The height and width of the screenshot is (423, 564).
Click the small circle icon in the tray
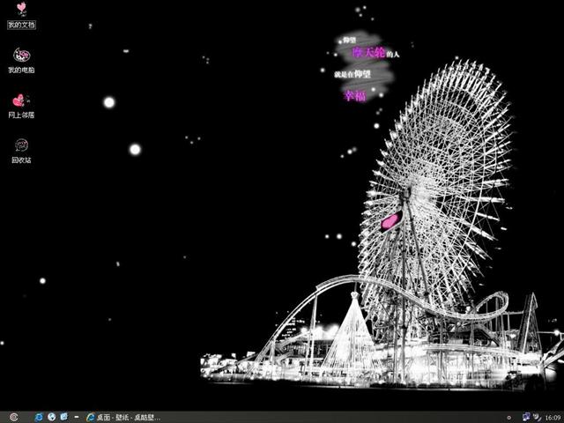509,416
